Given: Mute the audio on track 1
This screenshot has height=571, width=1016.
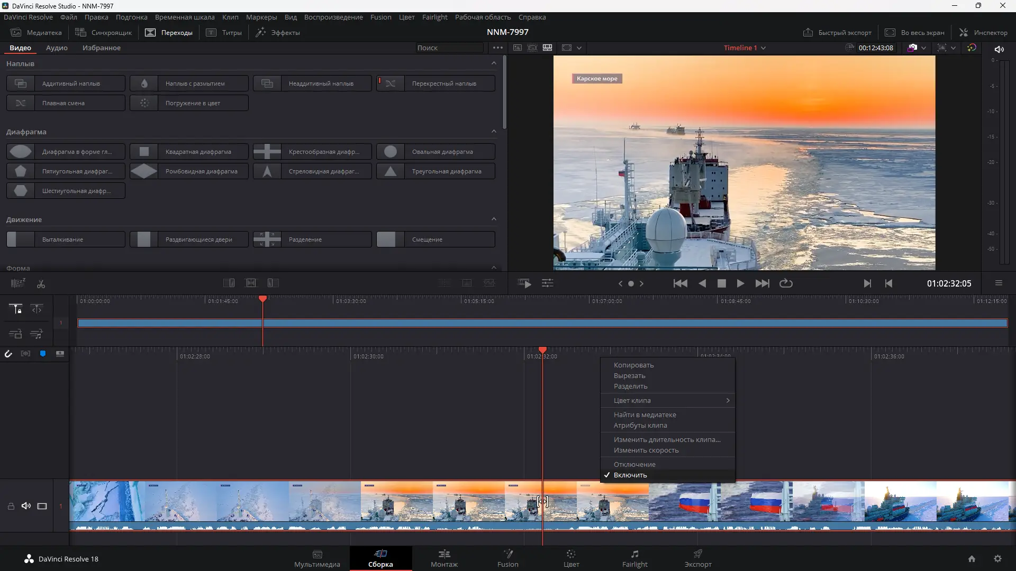Looking at the screenshot, I should 26,506.
